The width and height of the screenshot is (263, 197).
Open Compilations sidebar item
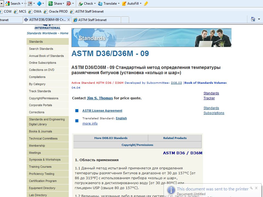pyautogui.click(x=48, y=77)
